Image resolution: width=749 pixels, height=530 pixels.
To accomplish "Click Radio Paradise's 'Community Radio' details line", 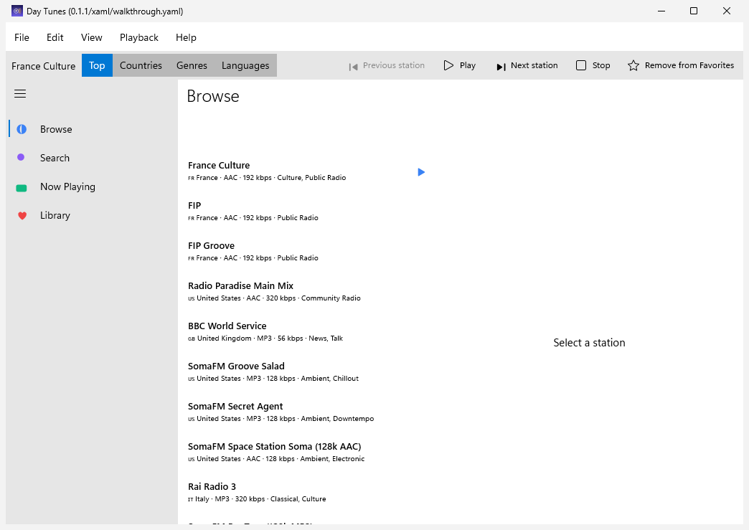I will [274, 298].
